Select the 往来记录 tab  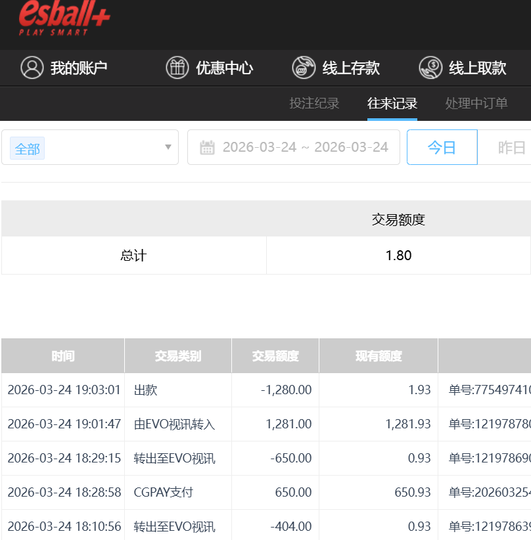(x=392, y=103)
